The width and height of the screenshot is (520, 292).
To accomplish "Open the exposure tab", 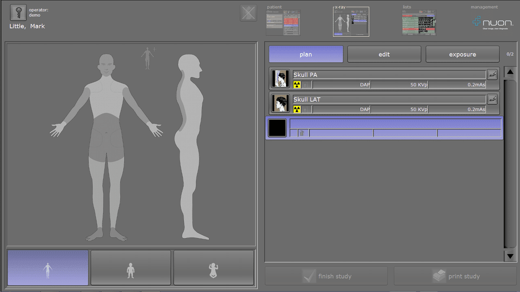I will (x=462, y=54).
